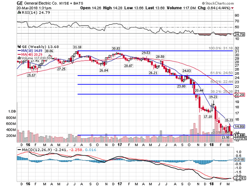The image size is (247, 187).
Task: Click the High 14.28 value
Action: (113, 8)
